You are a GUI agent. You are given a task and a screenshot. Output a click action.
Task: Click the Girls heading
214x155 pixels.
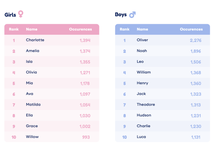10,15
